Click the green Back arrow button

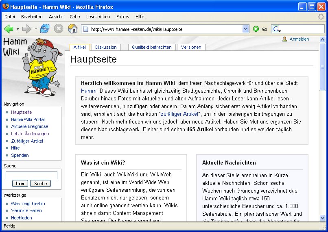9,29
